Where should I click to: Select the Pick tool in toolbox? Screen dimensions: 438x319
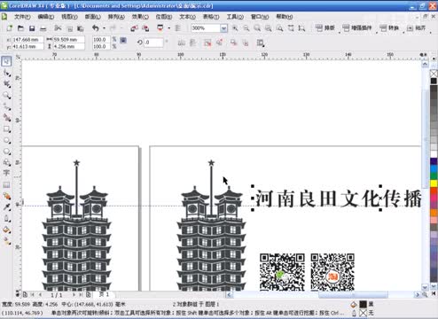6,61
